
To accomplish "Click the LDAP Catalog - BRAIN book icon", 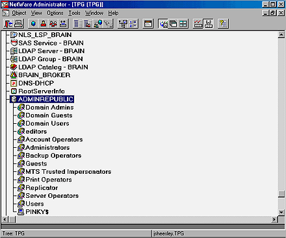I will point(14,67).
